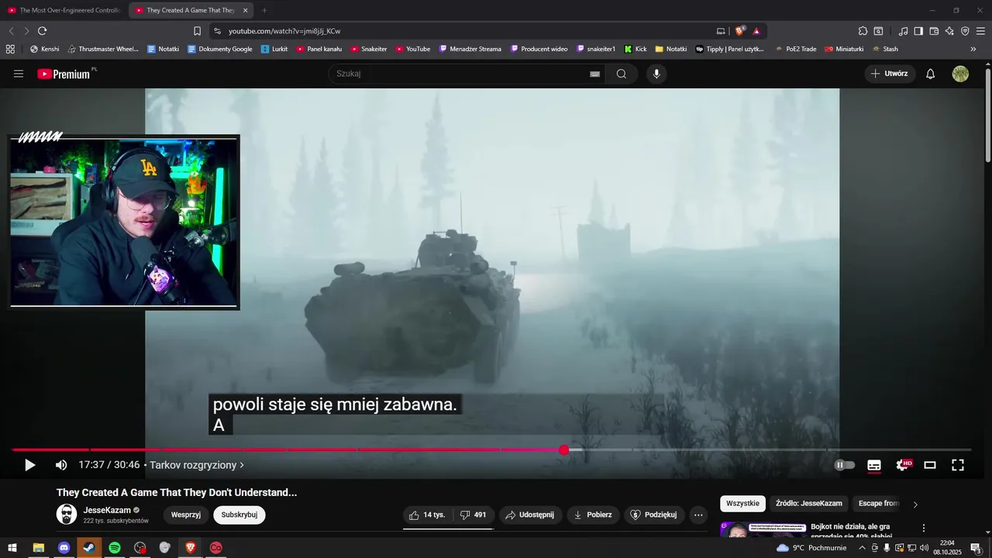Open the JesseKazam channel avatar
Viewport: 992px width, 558px height.
point(67,514)
